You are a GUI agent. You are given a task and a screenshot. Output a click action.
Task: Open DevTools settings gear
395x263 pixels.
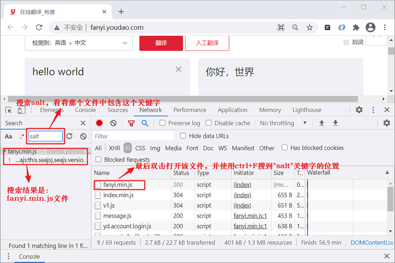pyautogui.click(x=359, y=110)
